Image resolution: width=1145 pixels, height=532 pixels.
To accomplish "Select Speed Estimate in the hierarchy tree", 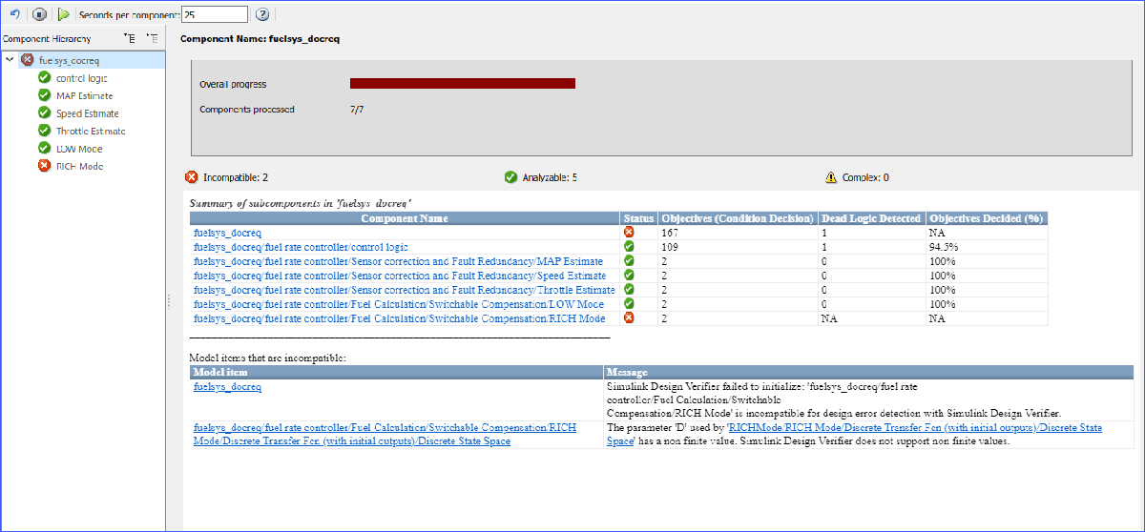I will pyautogui.click(x=87, y=113).
